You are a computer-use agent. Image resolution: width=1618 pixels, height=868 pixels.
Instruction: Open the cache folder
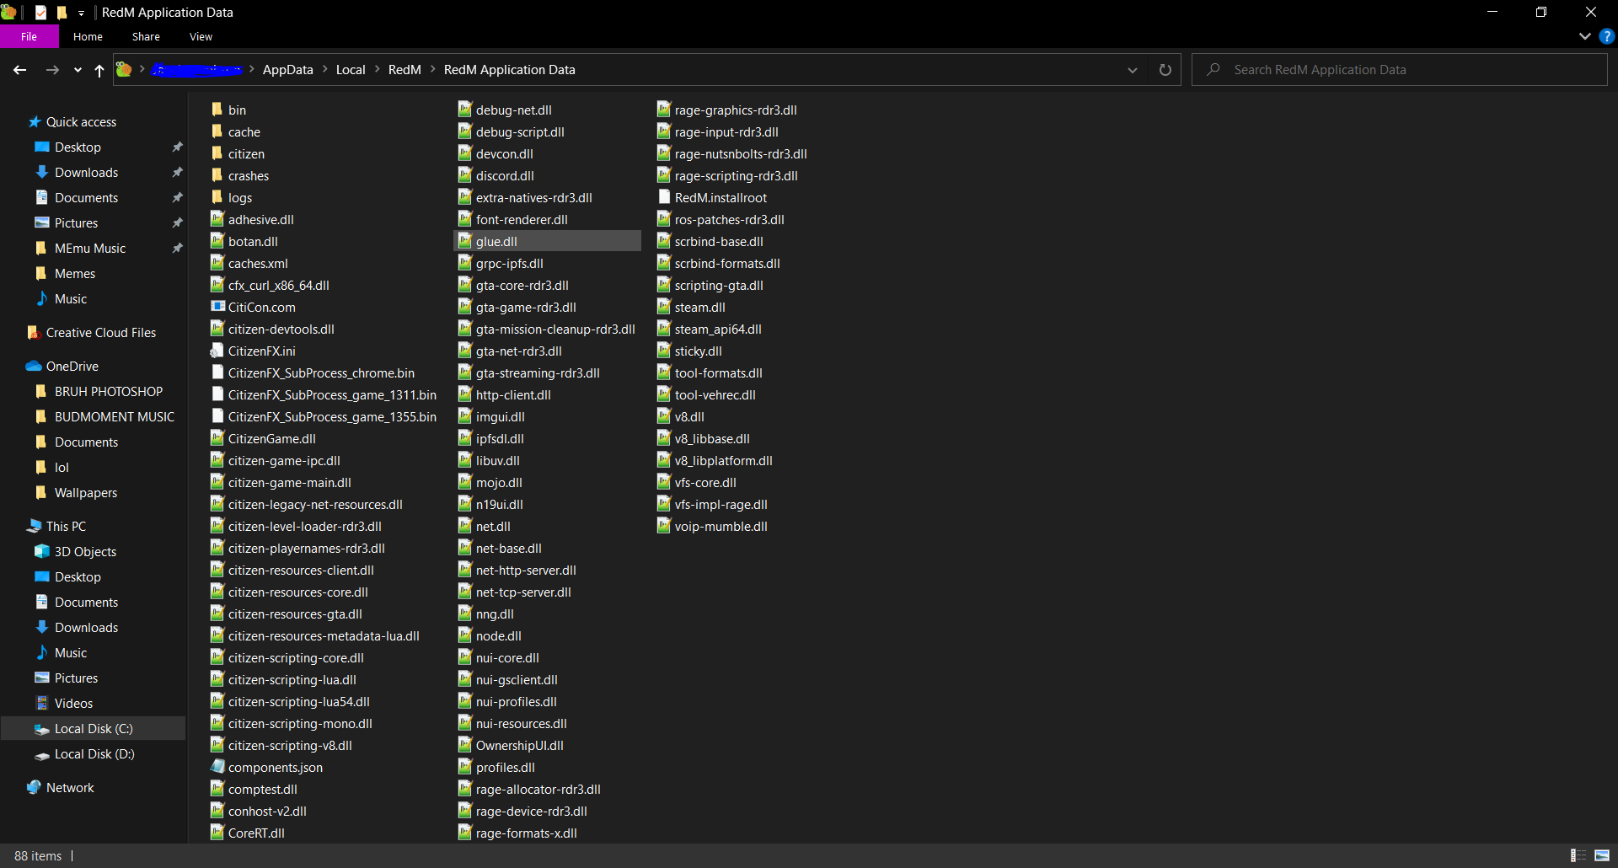pos(244,131)
